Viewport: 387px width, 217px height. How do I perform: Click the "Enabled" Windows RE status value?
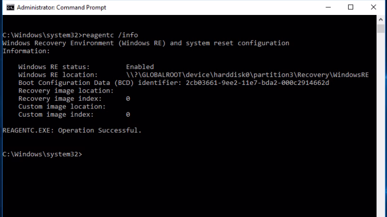click(140, 67)
